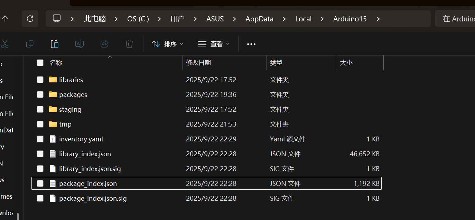
Task: Click the Refresh button in the address bar
Action: [x=30, y=19]
